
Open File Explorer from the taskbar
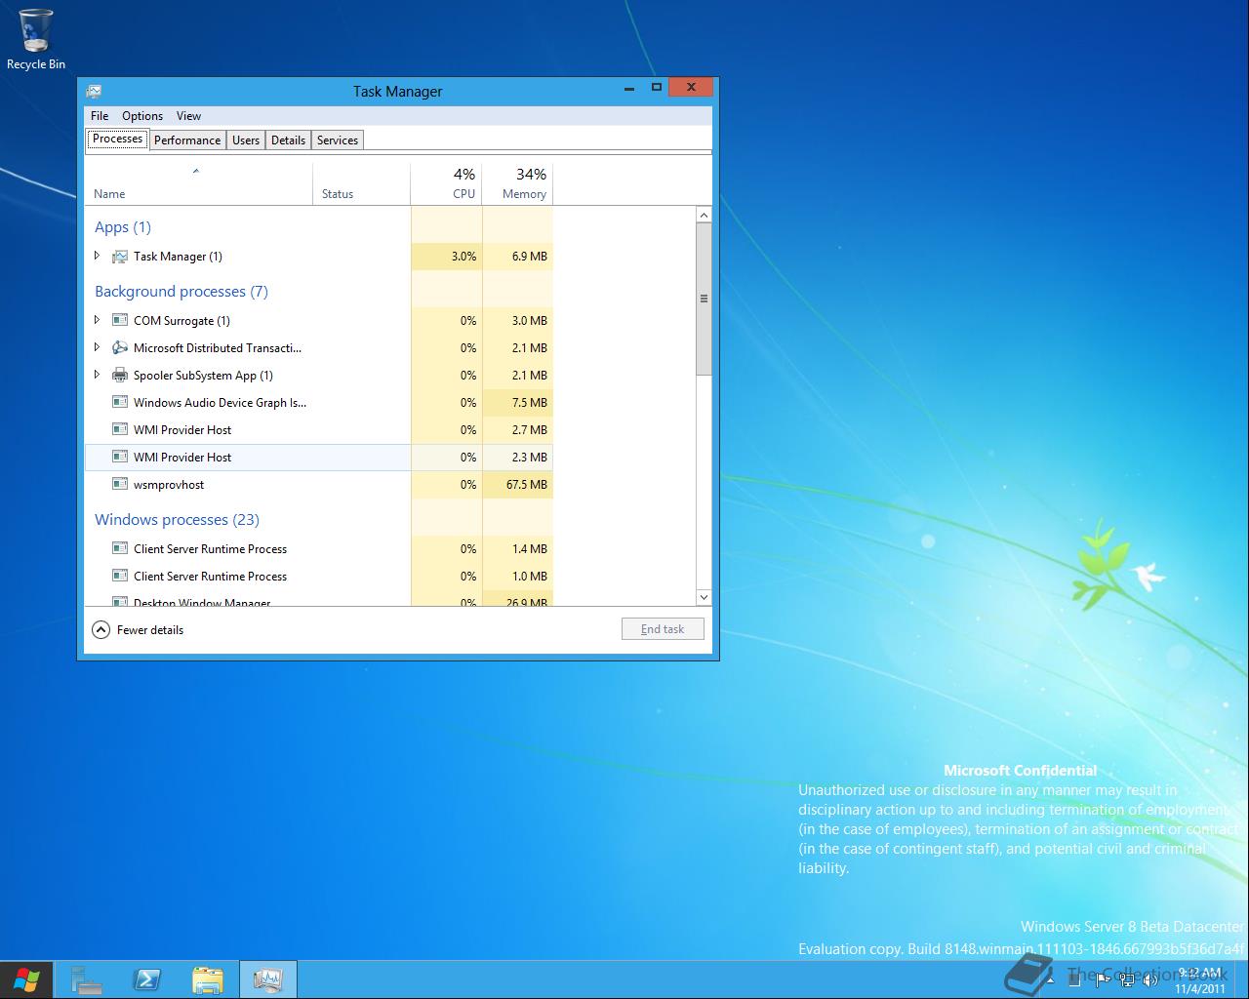(x=208, y=979)
